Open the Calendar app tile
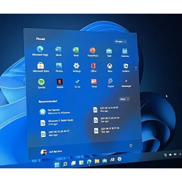This screenshot has width=182, height=182. point(125,52)
